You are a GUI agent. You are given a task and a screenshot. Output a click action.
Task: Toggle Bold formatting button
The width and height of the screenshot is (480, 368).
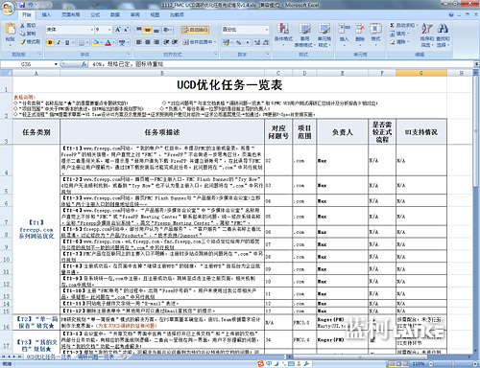(50, 42)
